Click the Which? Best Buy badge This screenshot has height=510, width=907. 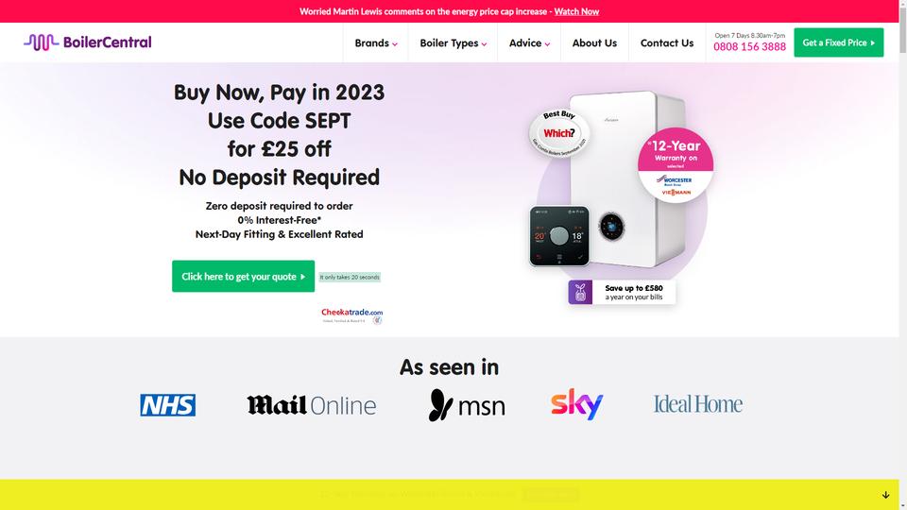(x=558, y=133)
